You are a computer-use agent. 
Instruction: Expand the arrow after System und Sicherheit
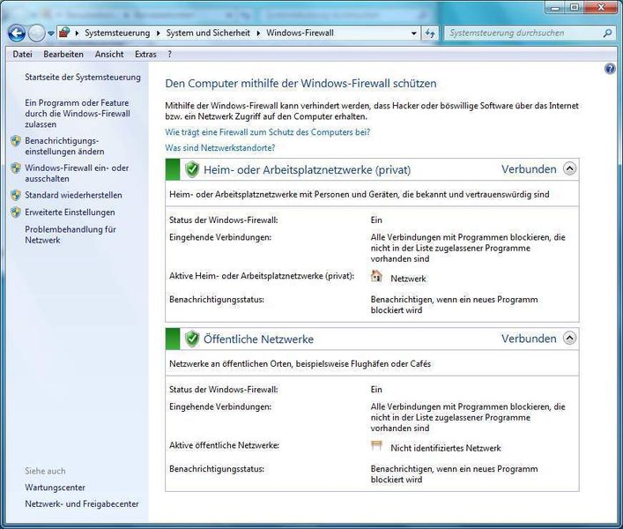(258, 33)
